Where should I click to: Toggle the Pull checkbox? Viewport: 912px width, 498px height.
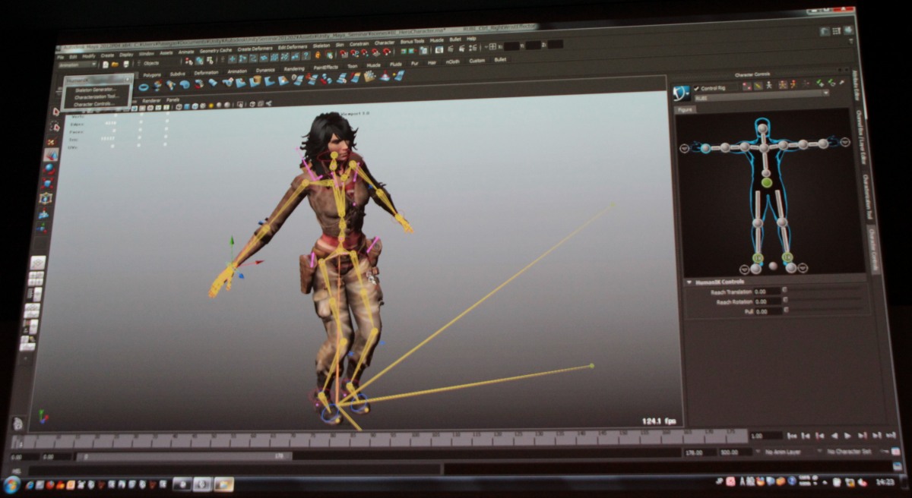tap(786, 310)
